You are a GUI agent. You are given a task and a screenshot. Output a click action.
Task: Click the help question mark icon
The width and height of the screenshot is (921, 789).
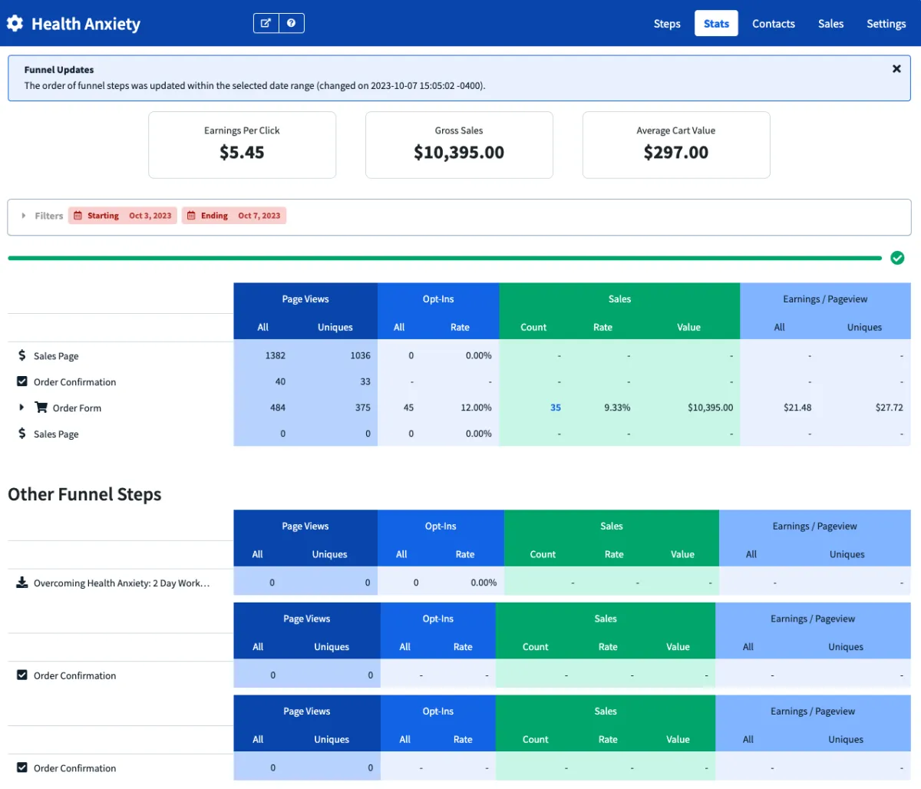point(292,23)
